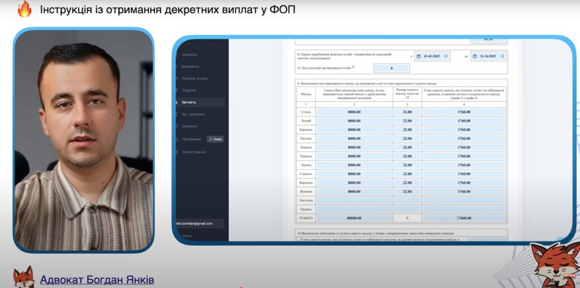This screenshot has height=288, width=580.
Task: Click the section 9 heading text
Action: pos(367,84)
